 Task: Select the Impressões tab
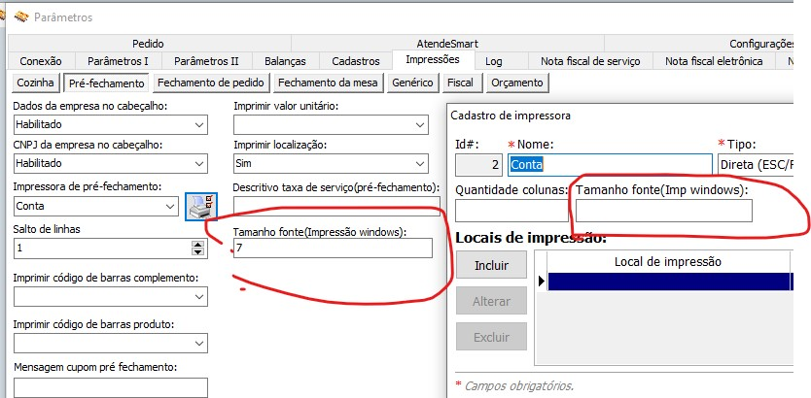(x=433, y=59)
